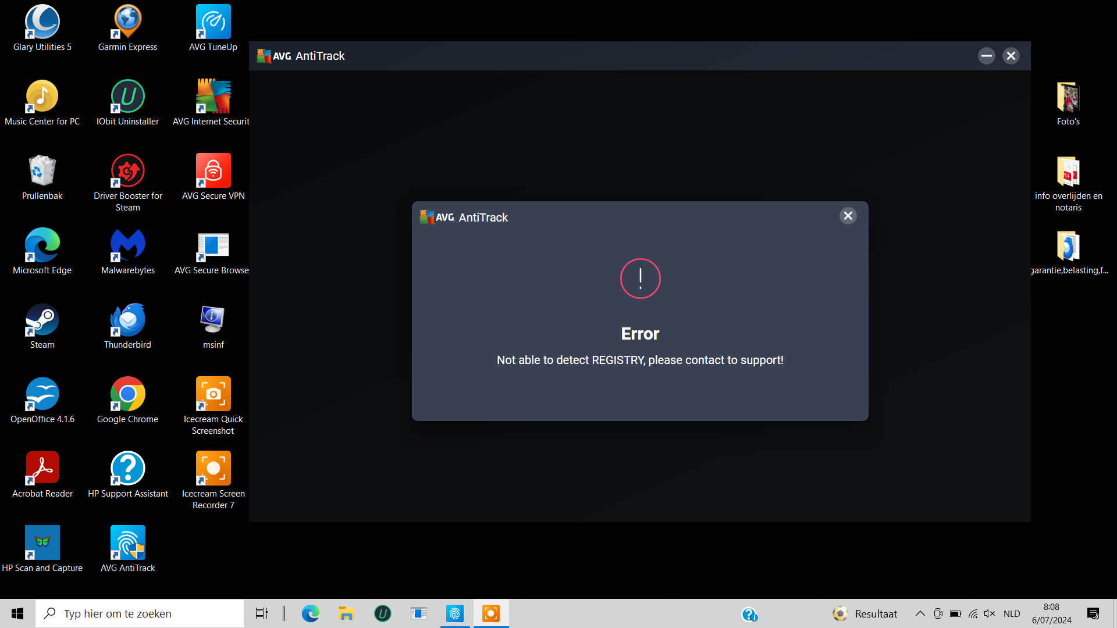
Task: Close the AVG AntiTrack main window
Action: [1011, 56]
